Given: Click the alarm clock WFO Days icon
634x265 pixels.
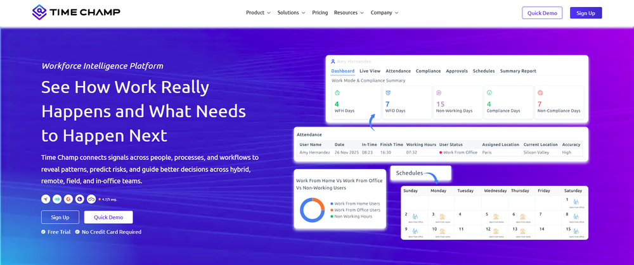Looking at the screenshot, I should (x=388, y=92).
